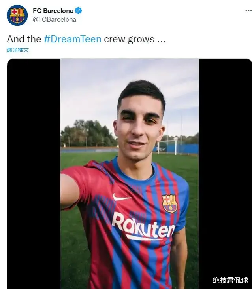Open the #DreamTeen hashtag
Screen dimensions: 252x289
(72, 39)
